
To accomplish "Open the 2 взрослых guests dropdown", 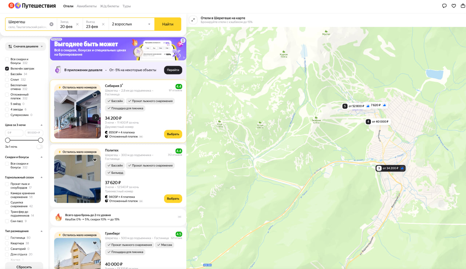I will click(x=131, y=24).
